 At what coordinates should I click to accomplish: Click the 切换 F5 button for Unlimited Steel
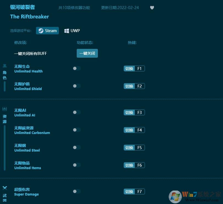134,147
